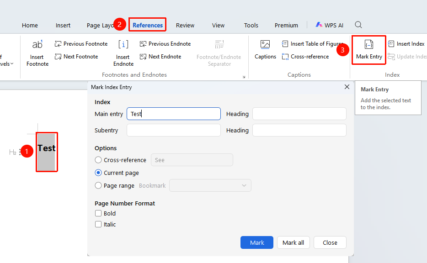427x263 pixels.
Task: Open the ribbon search magnifier
Action: coord(358,25)
